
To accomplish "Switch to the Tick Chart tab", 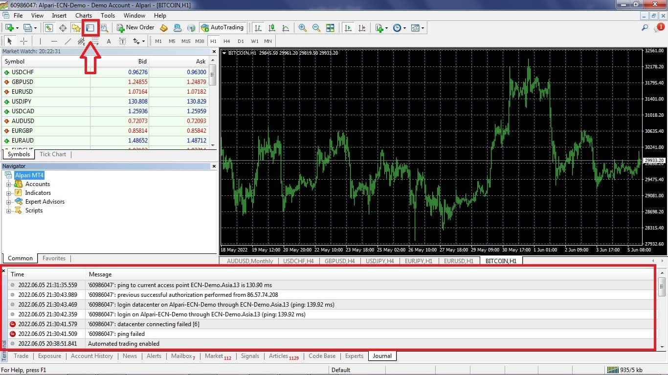I will [x=53, y=154].
